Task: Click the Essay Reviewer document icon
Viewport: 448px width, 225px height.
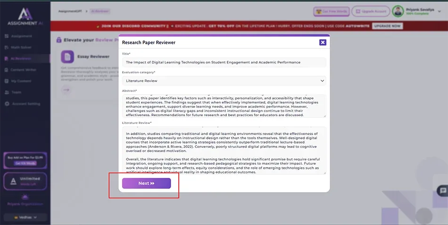Action: (x=67, y=57)
